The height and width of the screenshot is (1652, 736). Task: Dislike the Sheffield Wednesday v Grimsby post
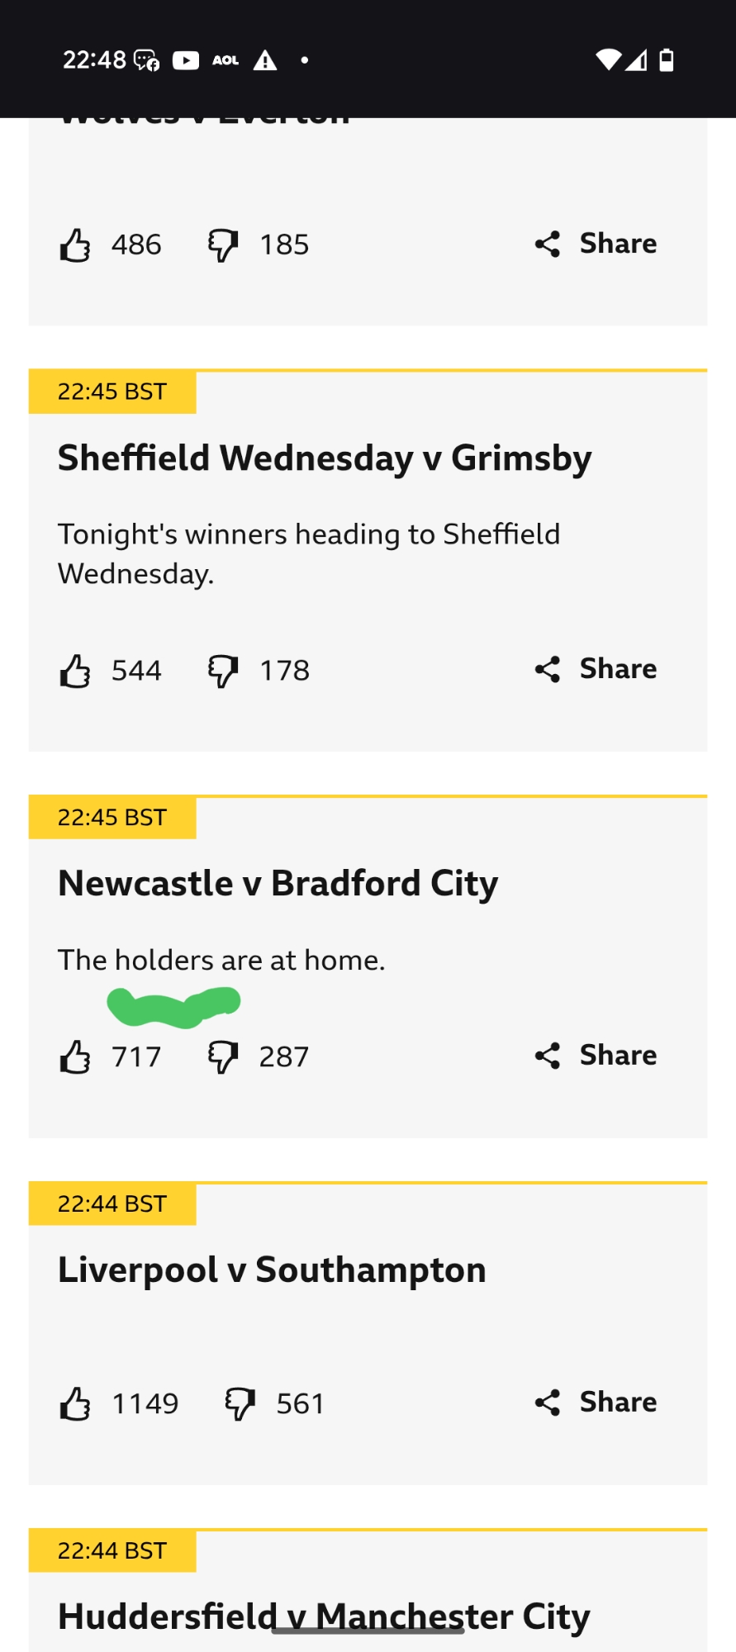pyautogui.click(x=223, y=671)
